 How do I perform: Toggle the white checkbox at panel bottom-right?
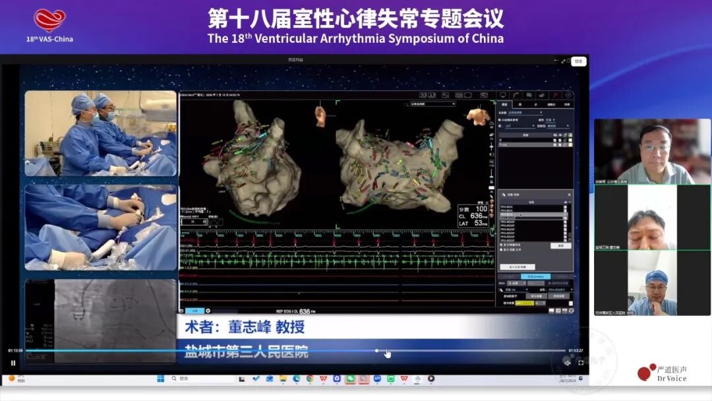[571, 303]
